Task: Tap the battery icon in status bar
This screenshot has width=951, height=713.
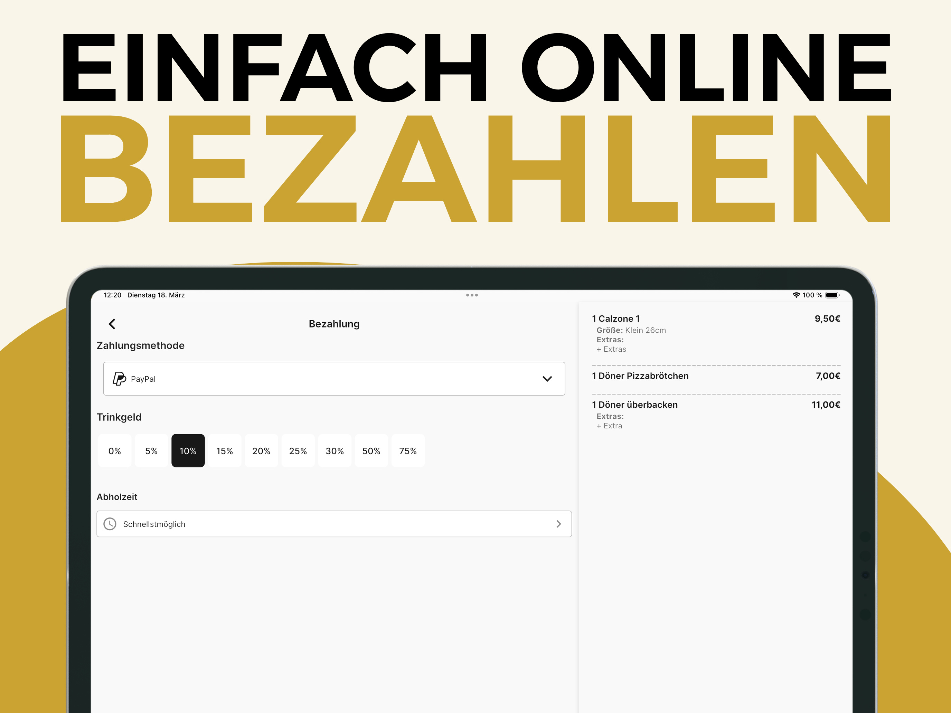Action: click(x=832, y=295)
